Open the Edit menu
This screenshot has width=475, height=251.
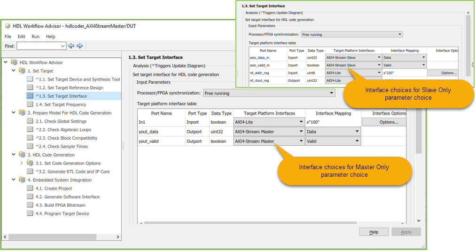pos(21,36)
